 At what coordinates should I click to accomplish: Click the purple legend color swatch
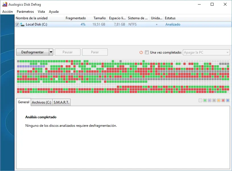click(x=210, y=100)
